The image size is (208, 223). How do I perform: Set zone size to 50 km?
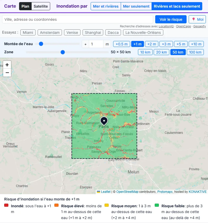(178, 52)
